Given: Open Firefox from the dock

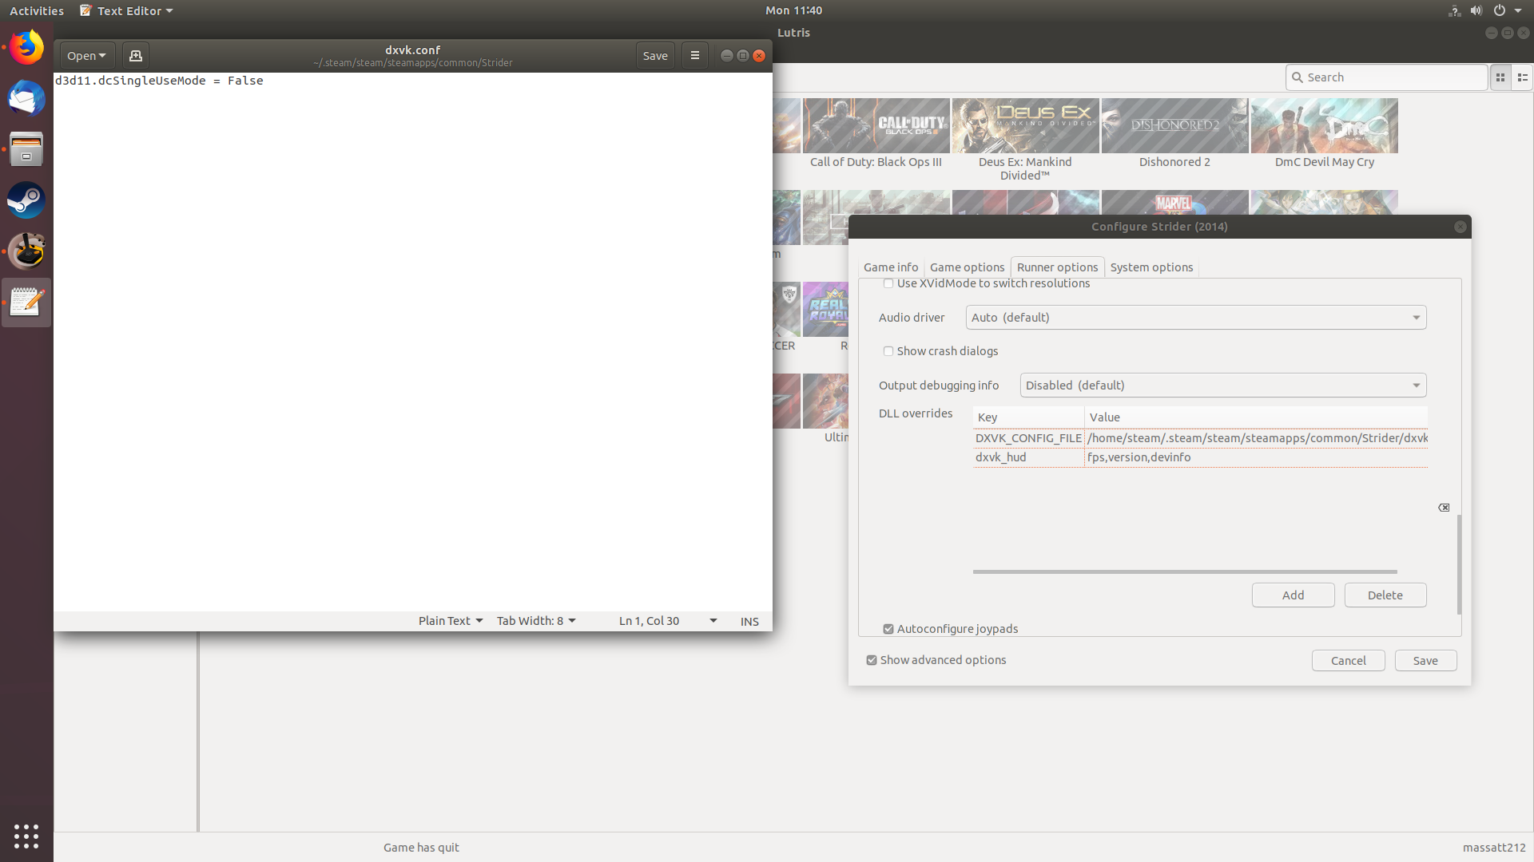Looking at the screenshot, I should [x=26, y=47].
